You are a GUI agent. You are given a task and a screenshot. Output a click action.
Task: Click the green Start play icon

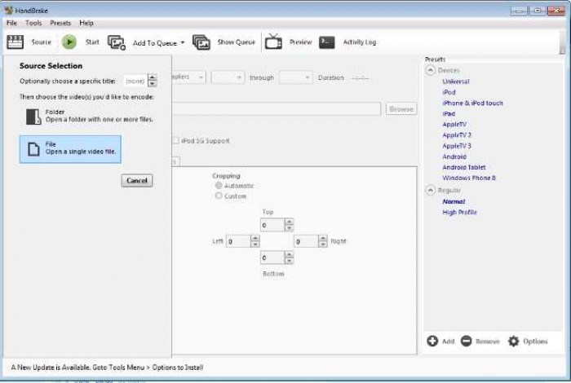coord(69,42)
